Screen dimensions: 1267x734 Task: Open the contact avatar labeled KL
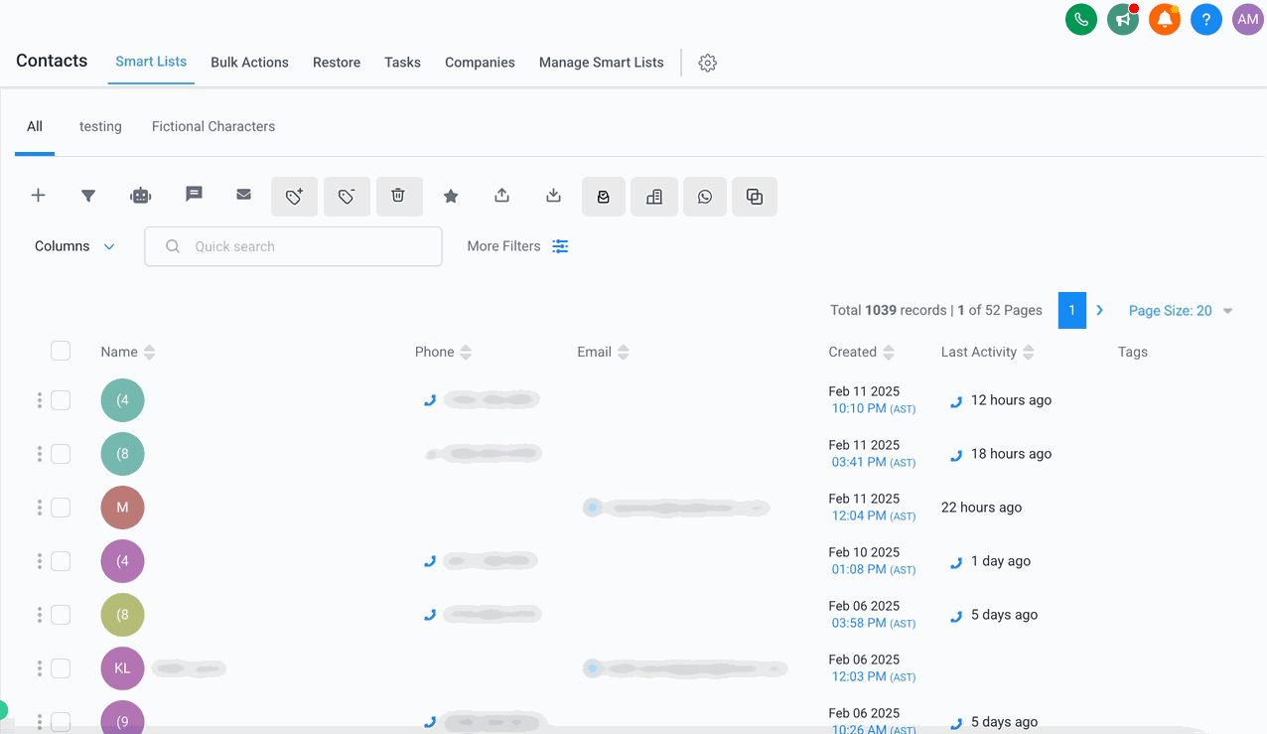[122, 668]
